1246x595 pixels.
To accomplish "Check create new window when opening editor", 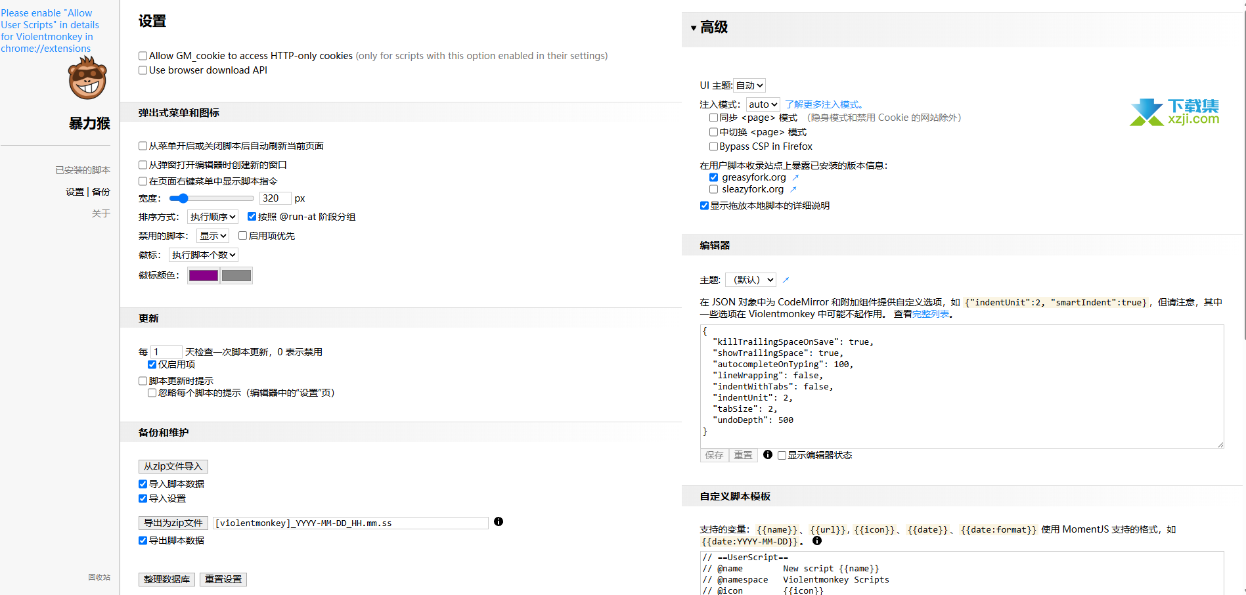I will 143,165.
